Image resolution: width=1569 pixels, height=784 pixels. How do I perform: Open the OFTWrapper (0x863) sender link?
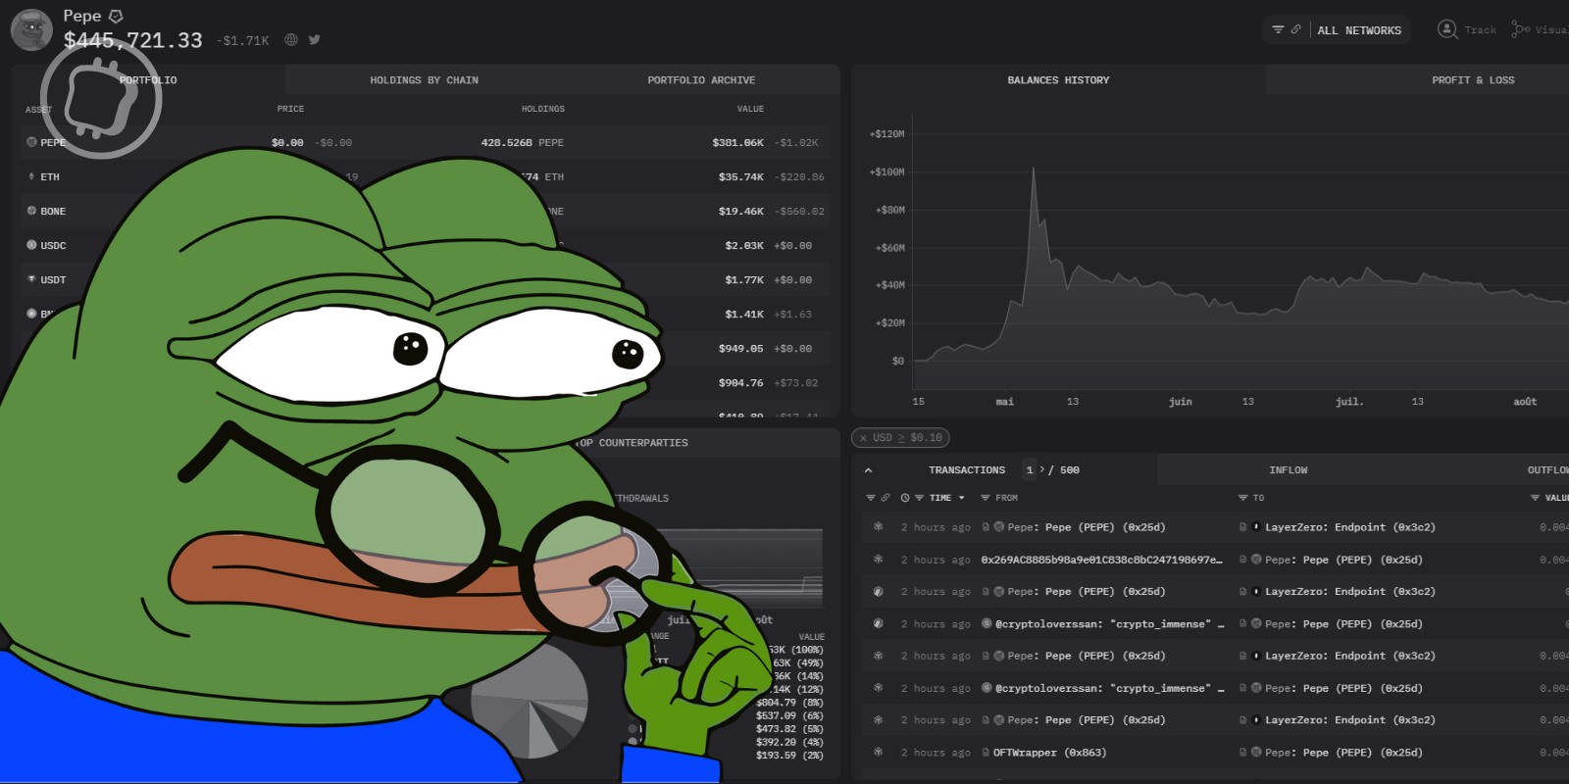coord(1049,753)
